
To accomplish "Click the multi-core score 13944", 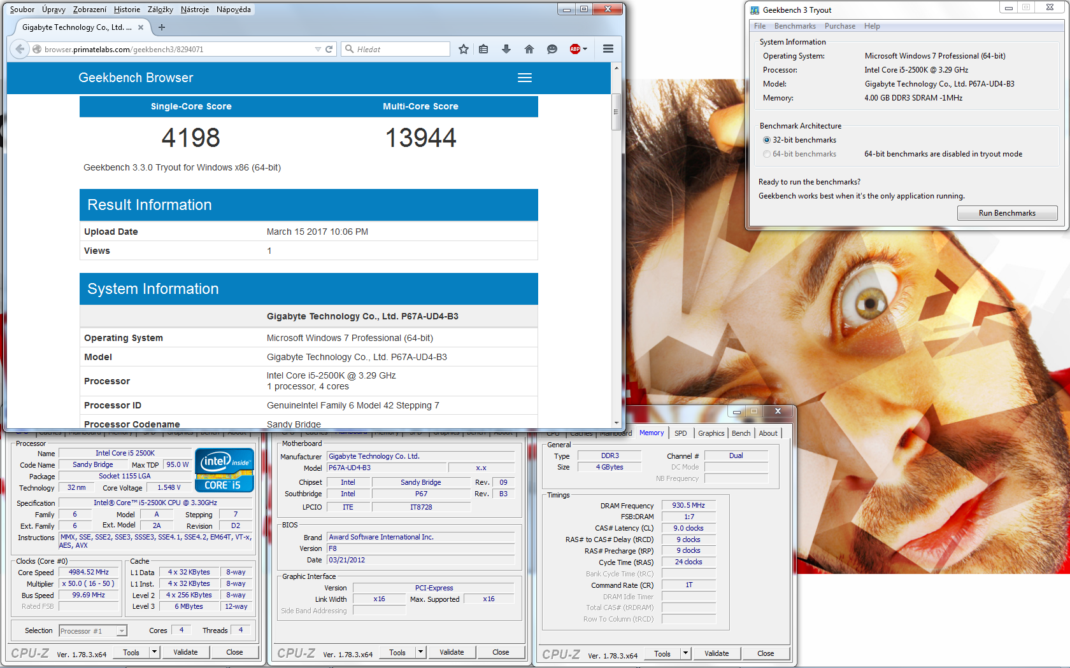I will coord(420,137).
